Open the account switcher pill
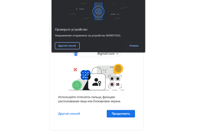 point(97,54)
